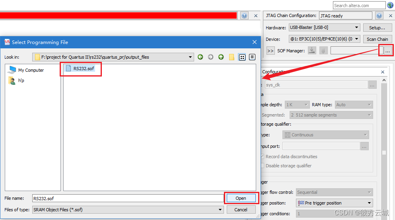Create a new folder in file dialog
Screen dimensions: 395x220
pos(232,57)
